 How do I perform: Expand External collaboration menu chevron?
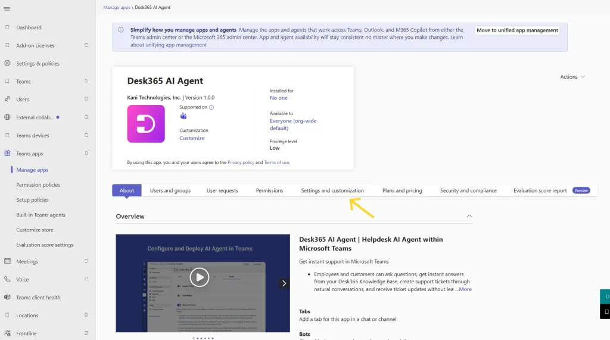coord(86,117)
